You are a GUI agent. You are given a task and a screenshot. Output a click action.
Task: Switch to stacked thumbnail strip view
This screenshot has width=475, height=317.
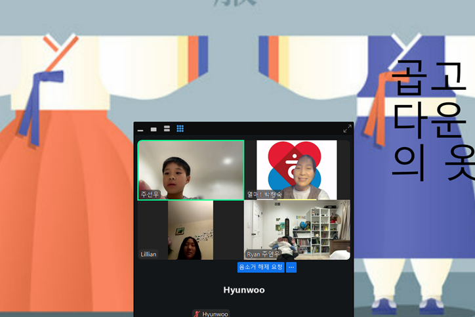click(167, 129)
